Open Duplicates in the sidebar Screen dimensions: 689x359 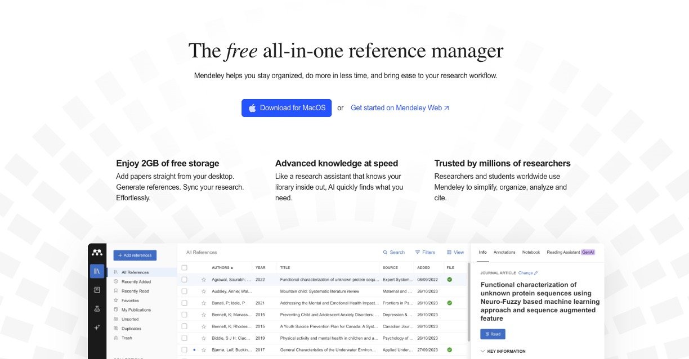click(x=131, y=329)
